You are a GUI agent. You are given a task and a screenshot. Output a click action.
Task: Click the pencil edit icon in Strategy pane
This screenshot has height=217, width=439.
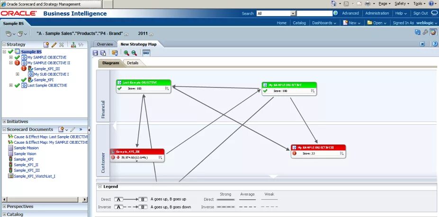coord(54,45)
